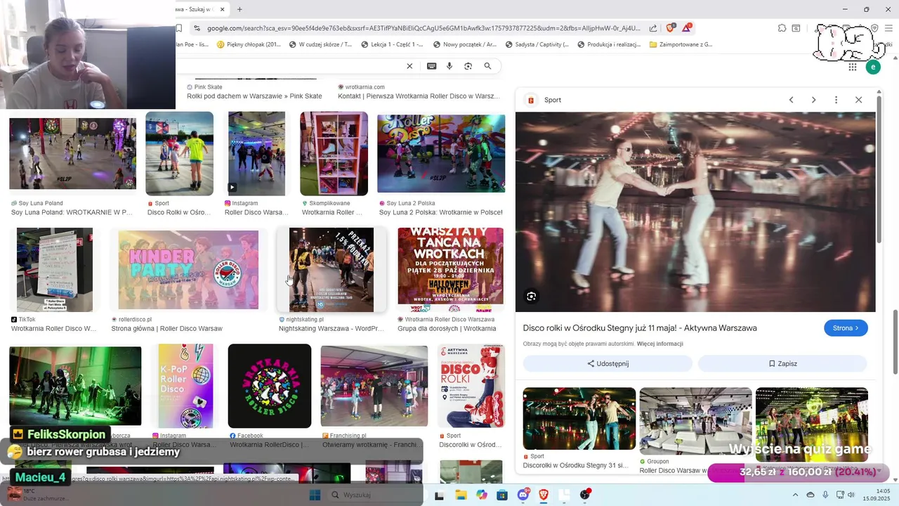The width and height of the screenshot is (899, 506).
Task: Close the Szukaj w Google tab
Action: coord(223,9)
